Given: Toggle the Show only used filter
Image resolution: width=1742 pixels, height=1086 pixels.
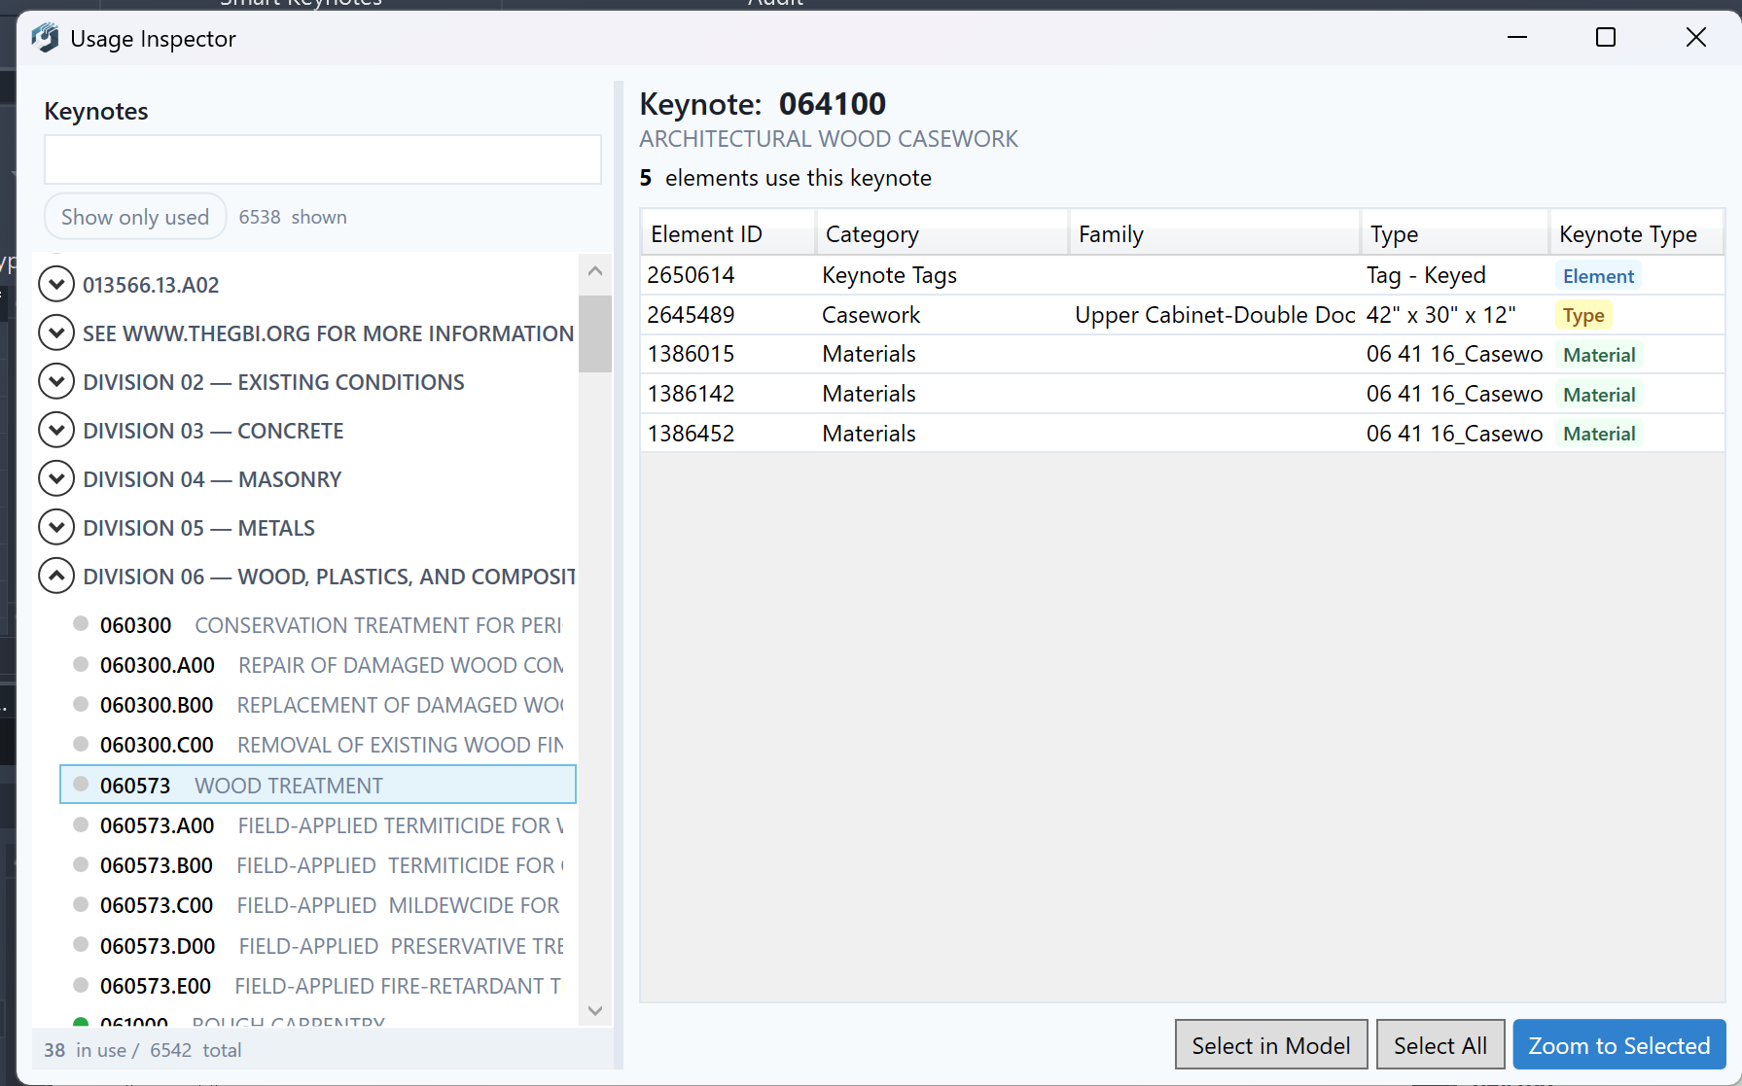Looking at the screenshot, I should tap(134, 216).
